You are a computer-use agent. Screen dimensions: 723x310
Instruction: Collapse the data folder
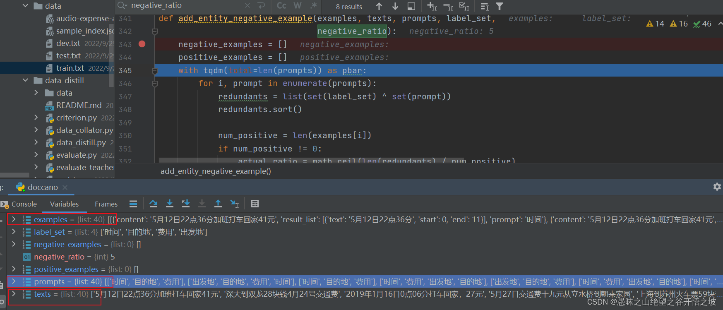pos(26,6)
